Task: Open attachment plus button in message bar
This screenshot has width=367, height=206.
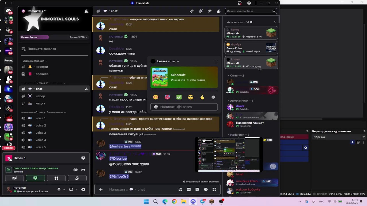Action: click(101, 189)
